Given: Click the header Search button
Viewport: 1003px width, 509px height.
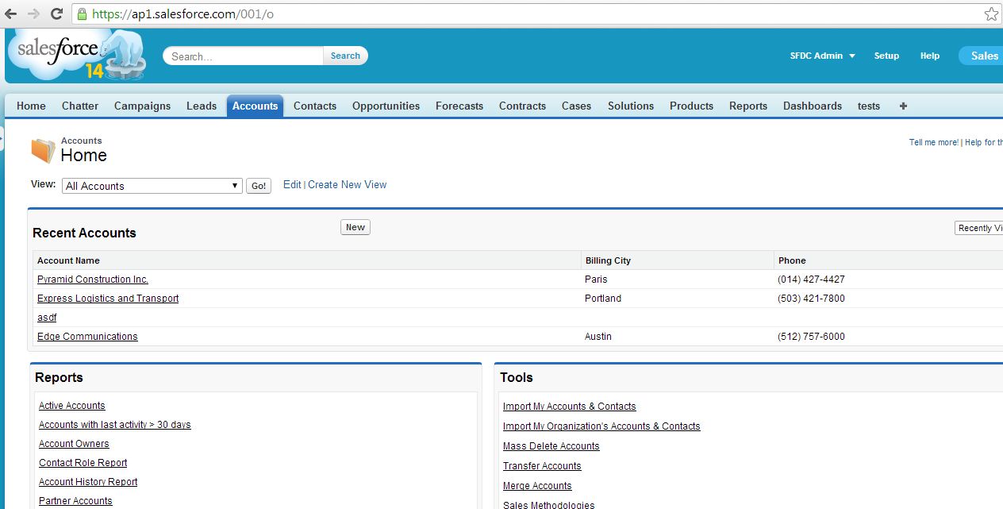Looking at the screenshot, I should (x=345, y=56).
